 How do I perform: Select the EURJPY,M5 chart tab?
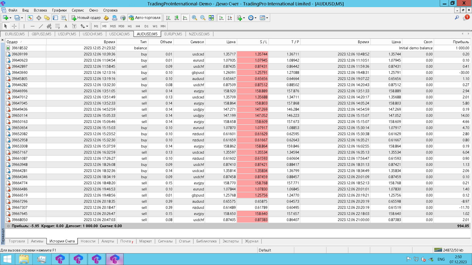pyautogui.click(x=173, y=34)
